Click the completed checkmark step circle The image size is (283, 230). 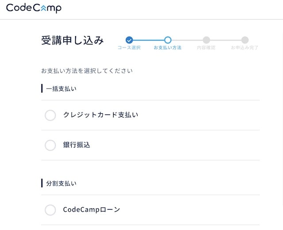(x=129, y=40)
